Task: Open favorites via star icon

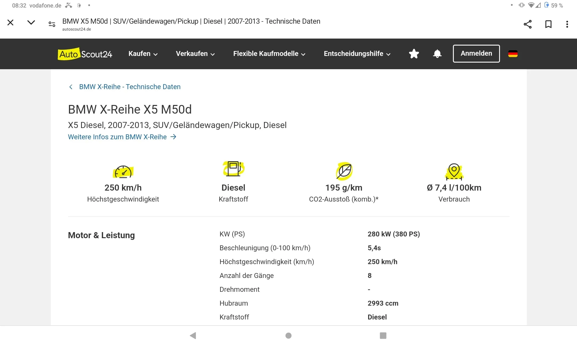Action: 414,54
